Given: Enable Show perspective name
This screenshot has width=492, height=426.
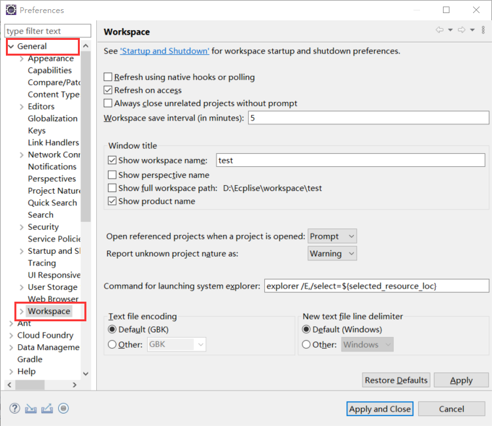Looking at the screenshot, I should point(112,175).
